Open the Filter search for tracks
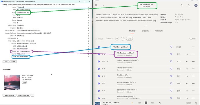 point(193,39)
